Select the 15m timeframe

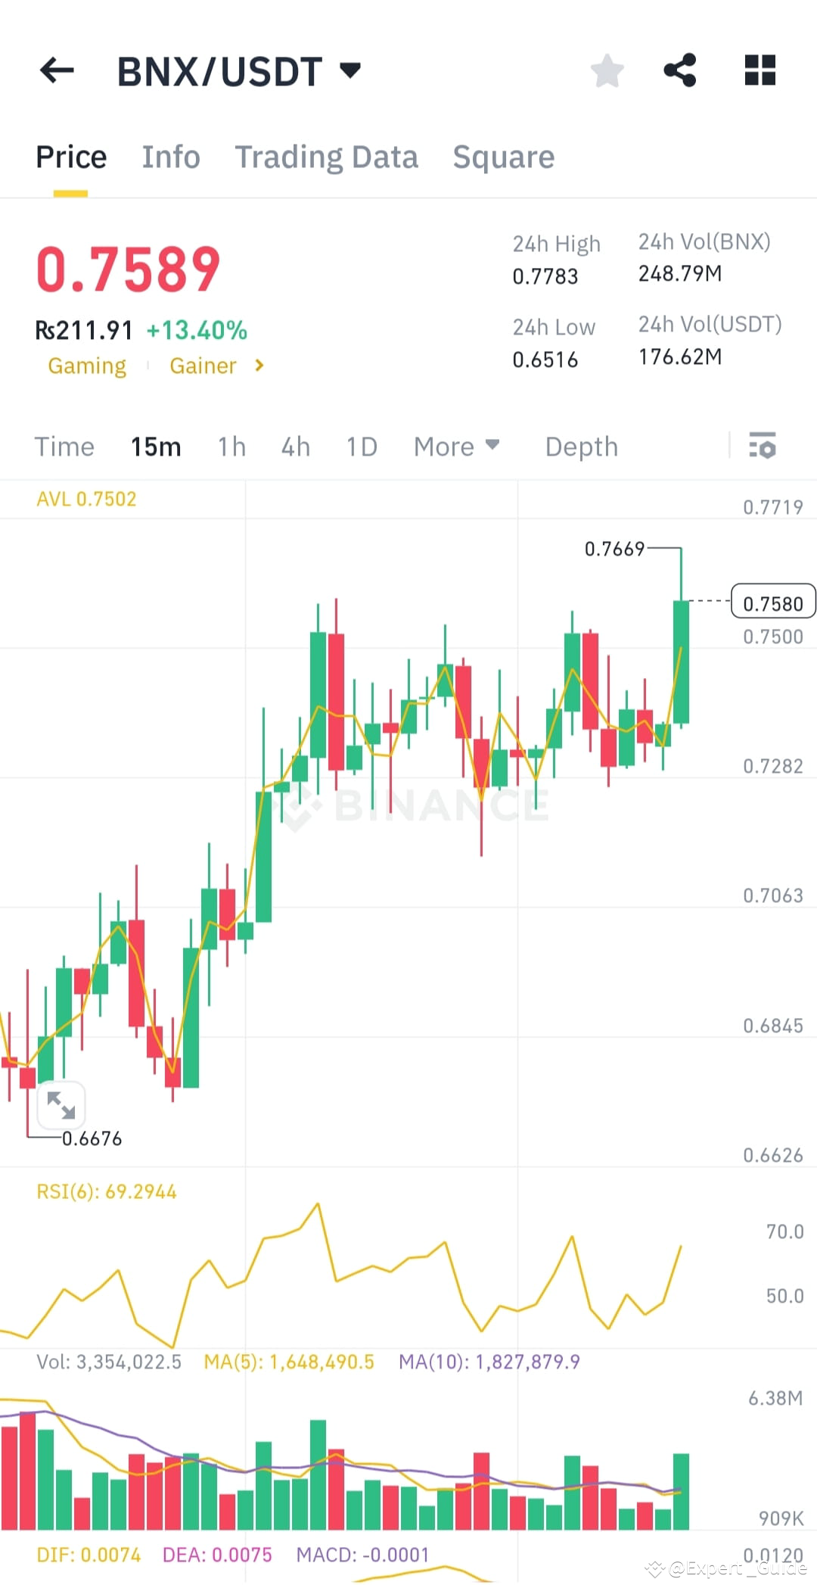(x=155, y=447)
